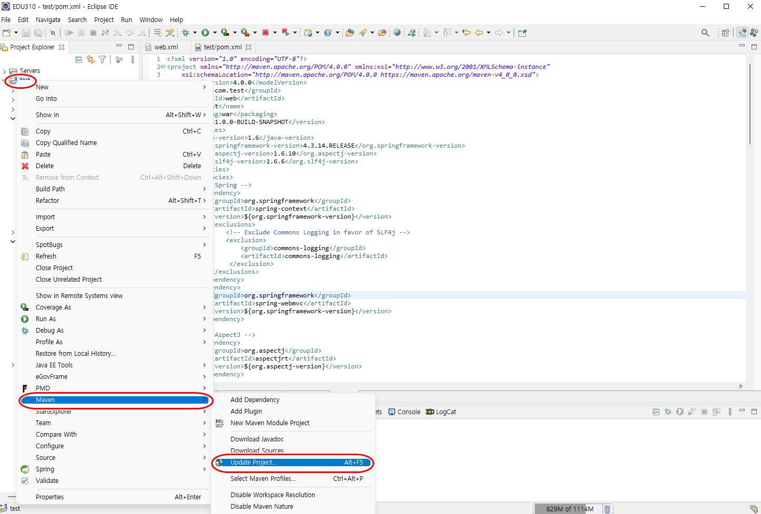This screenshot has height=514, width=761.
Task: Click the Search magnifier icon at top right
Action: [705, 33]
